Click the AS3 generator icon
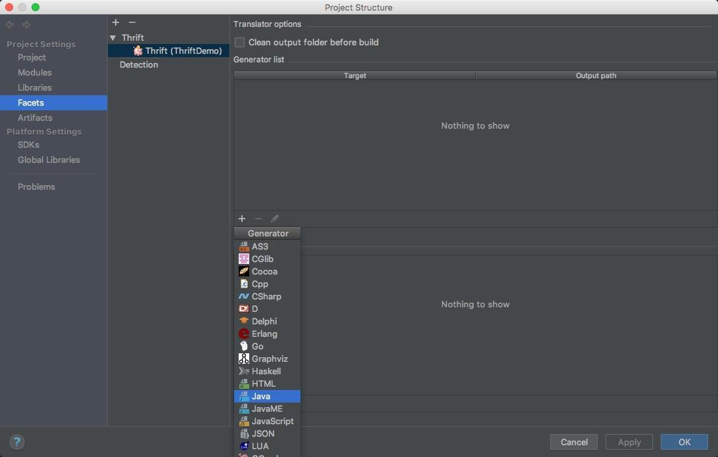This screenshot has height=457, width=718. point(243,247)
